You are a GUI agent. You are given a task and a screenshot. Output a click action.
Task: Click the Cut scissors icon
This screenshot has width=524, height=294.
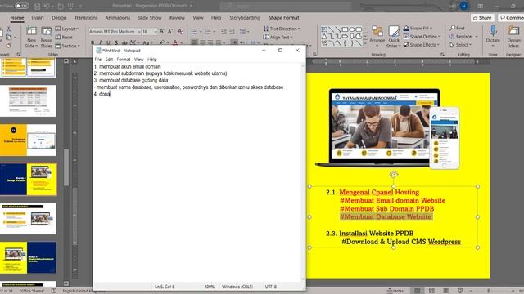[x=9, y=29]
